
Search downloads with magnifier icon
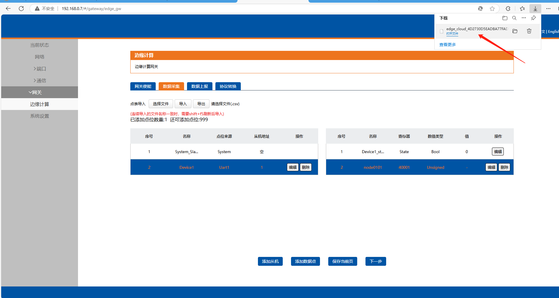coord(514,18)
